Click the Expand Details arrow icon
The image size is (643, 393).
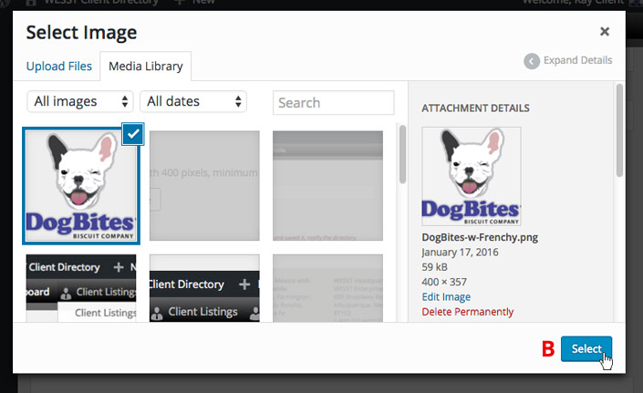click(532, 61)
